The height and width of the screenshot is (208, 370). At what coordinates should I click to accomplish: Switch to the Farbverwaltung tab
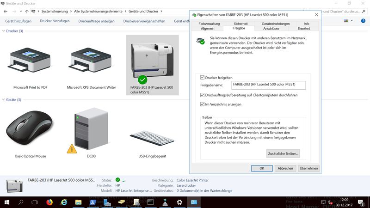(209, 24)
